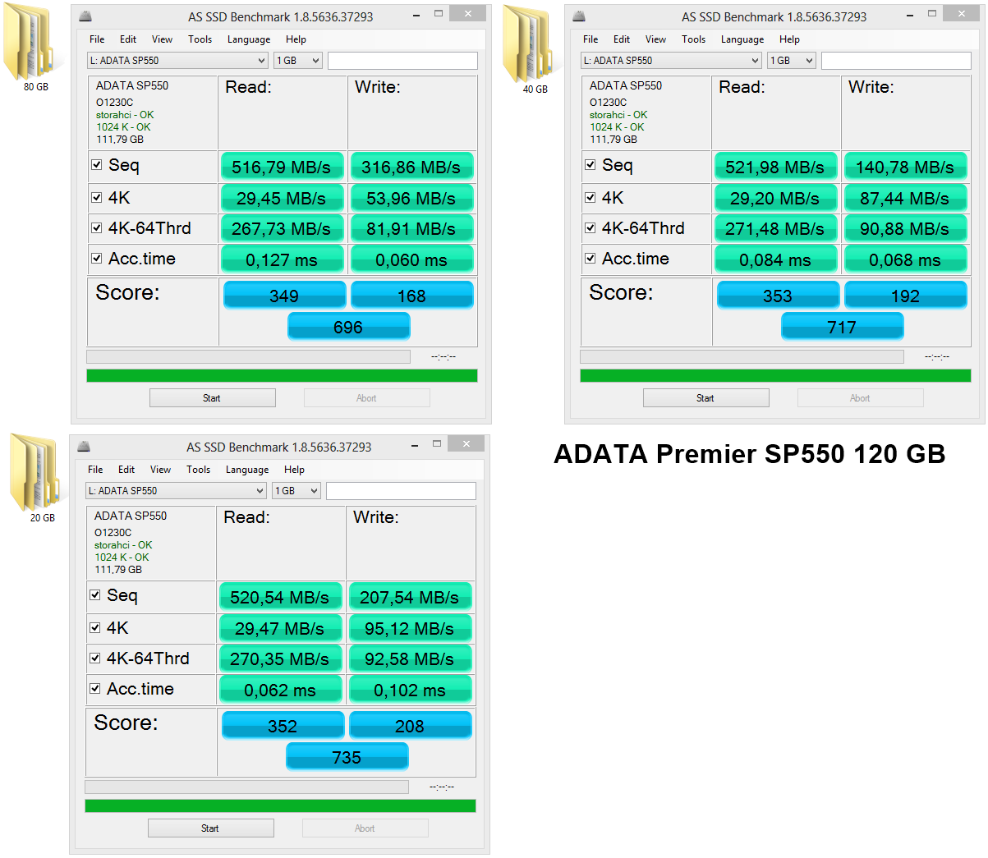Uncheck 4K-64Thrd in window scoring 735
988x858 pixels.
tap(95, 658)
